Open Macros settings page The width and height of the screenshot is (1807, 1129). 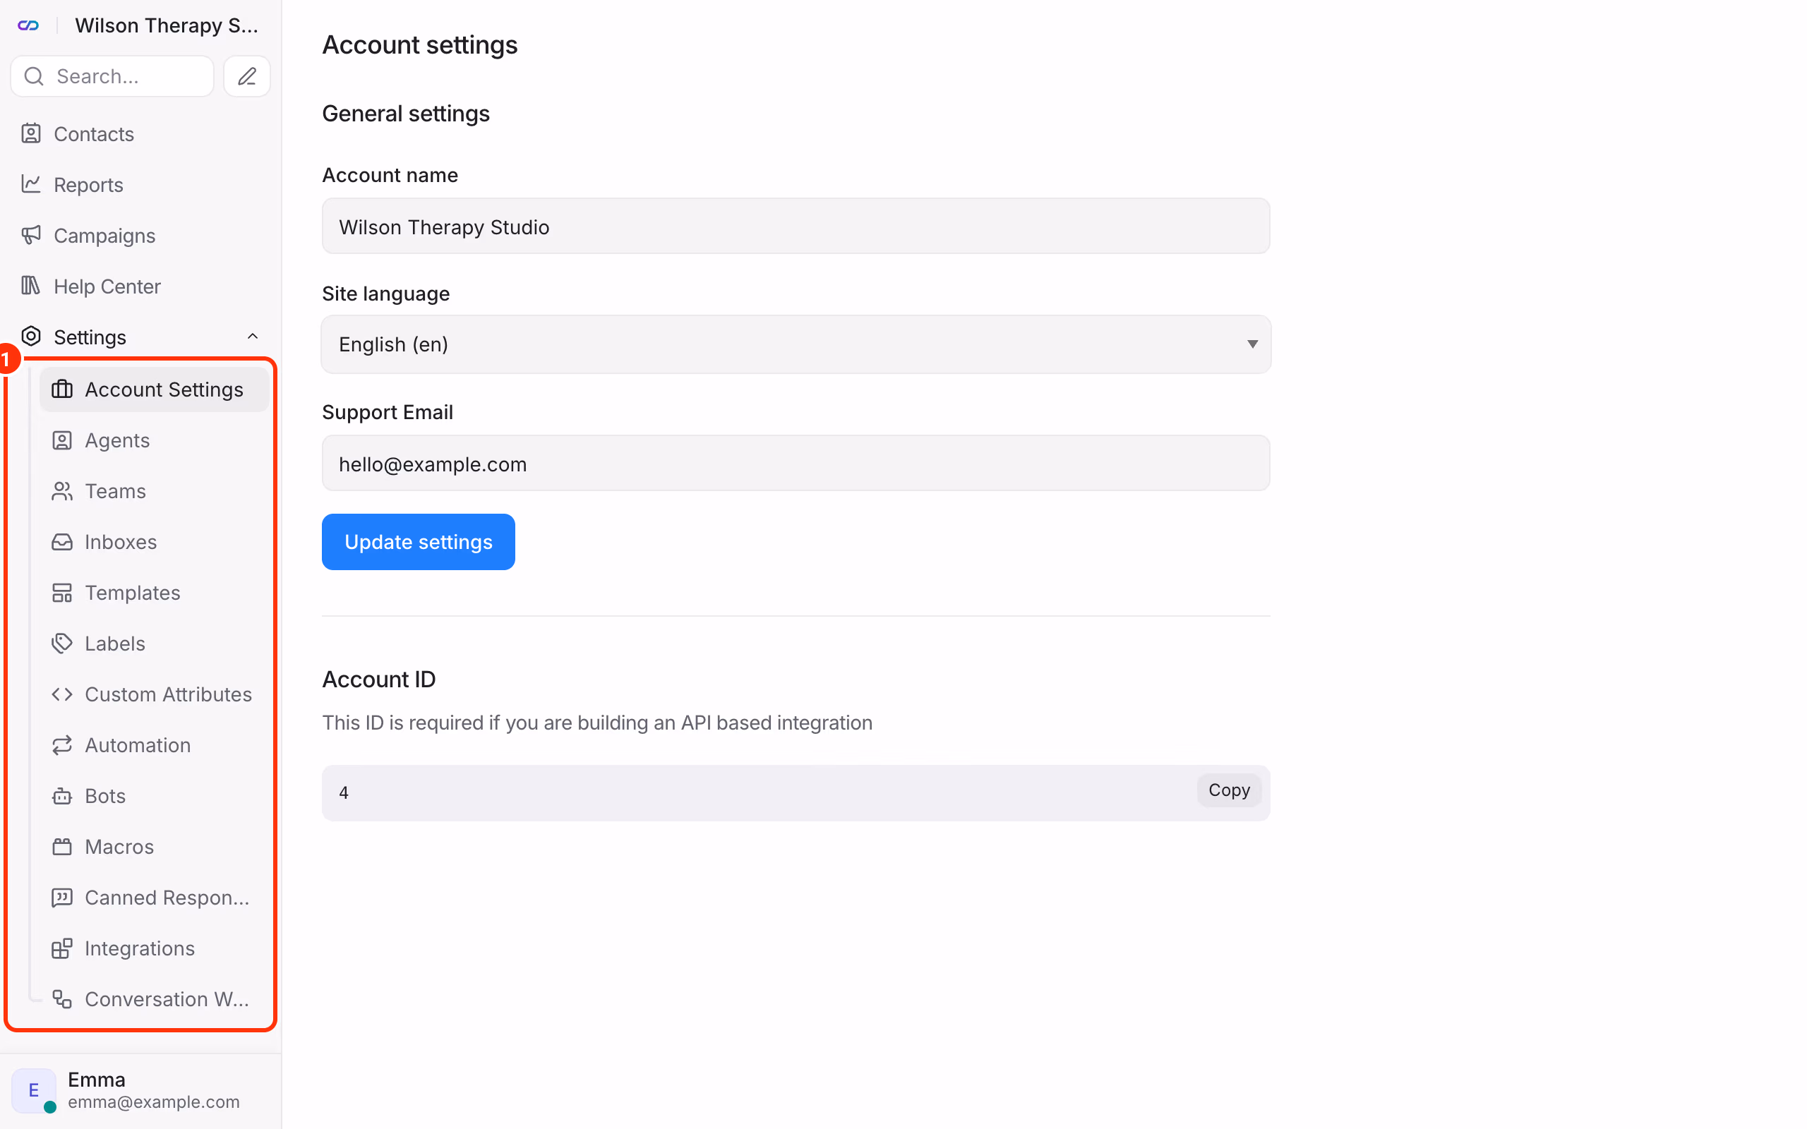[154, 847]
